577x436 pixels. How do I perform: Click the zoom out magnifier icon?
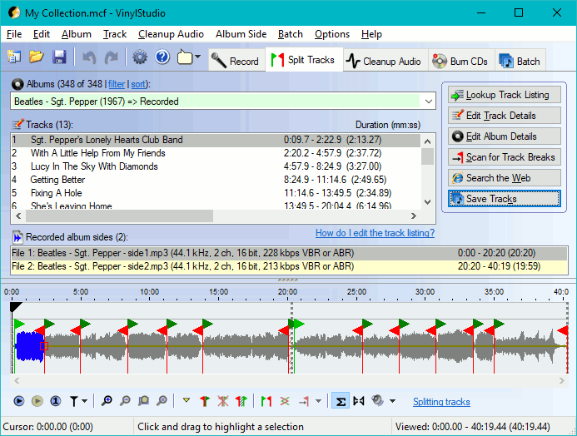point(126,401)
